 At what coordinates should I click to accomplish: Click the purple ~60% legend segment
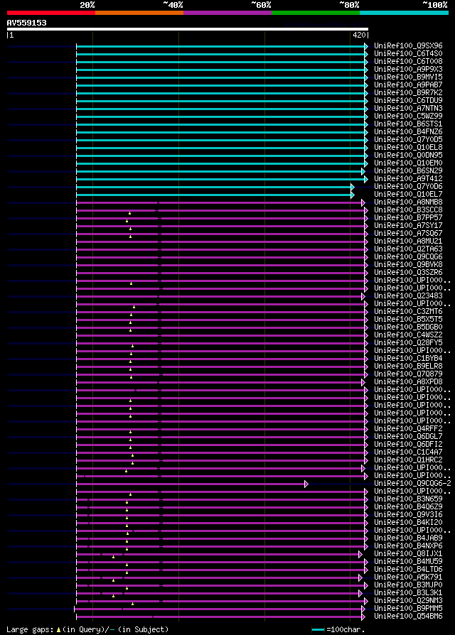click(227, 13)
